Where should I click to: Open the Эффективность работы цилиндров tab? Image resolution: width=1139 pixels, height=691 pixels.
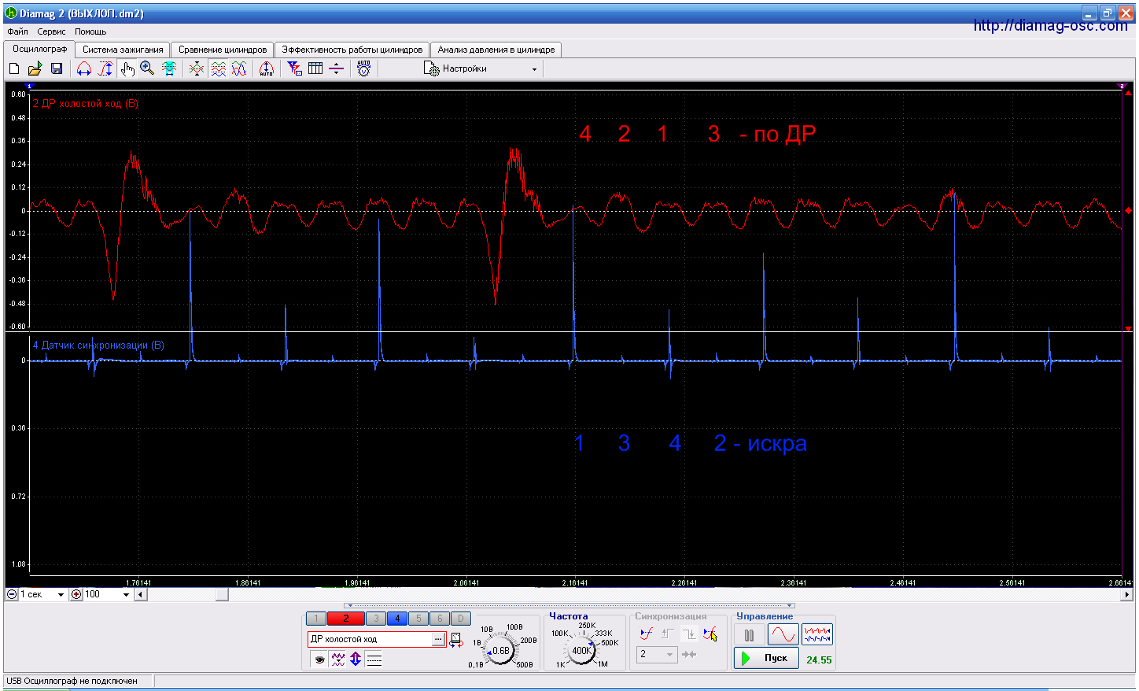(x=352, y=50)
